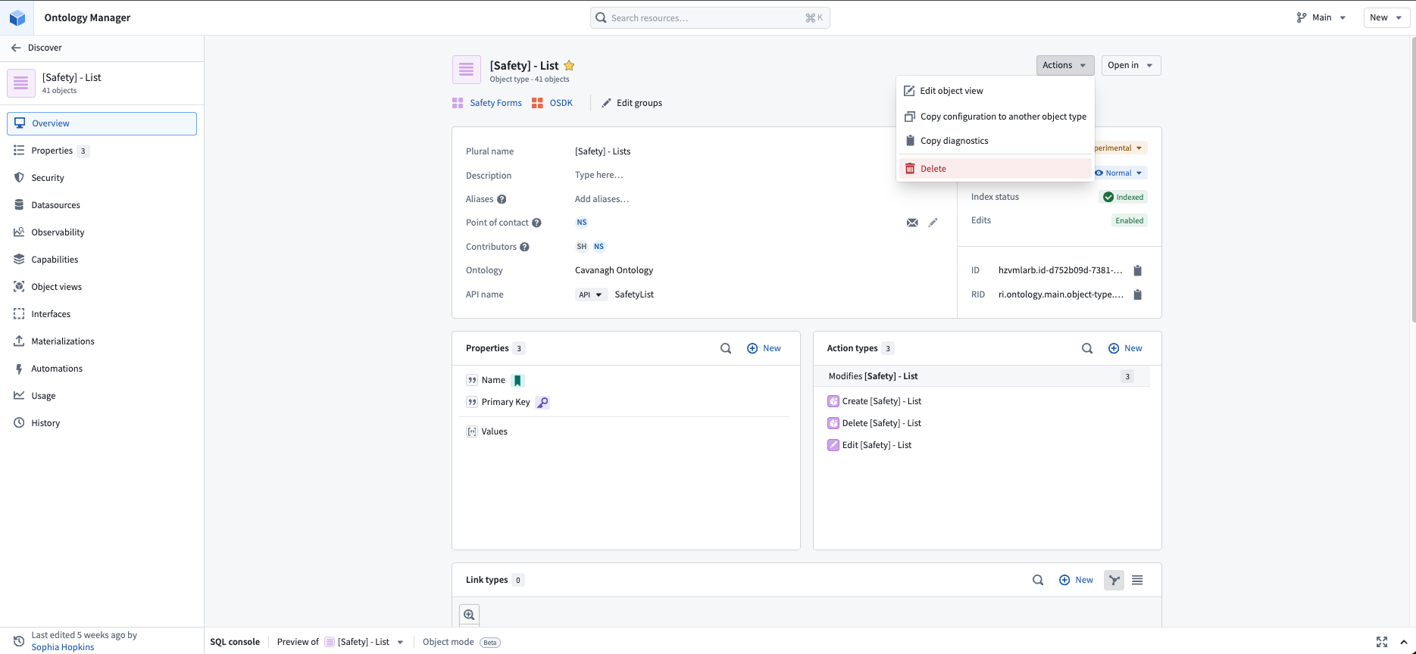Image resolution: width=1416 pixels, height=654 pixels.
Task: Switch link types to list view
Action: (x=1137, y=580)
